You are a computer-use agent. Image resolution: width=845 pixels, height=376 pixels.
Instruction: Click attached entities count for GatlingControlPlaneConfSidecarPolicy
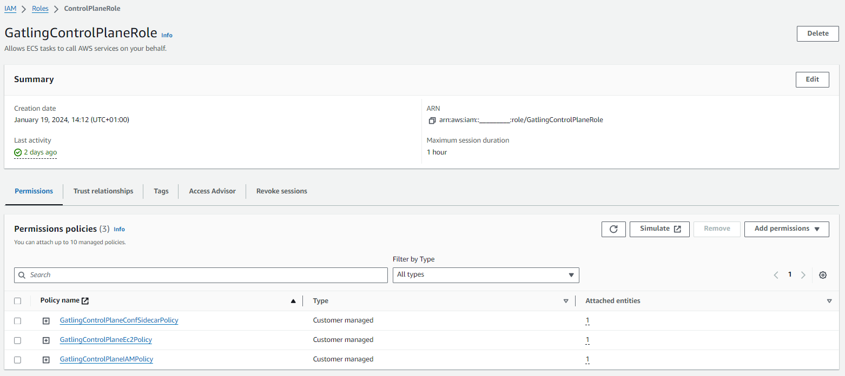point(587,321)
